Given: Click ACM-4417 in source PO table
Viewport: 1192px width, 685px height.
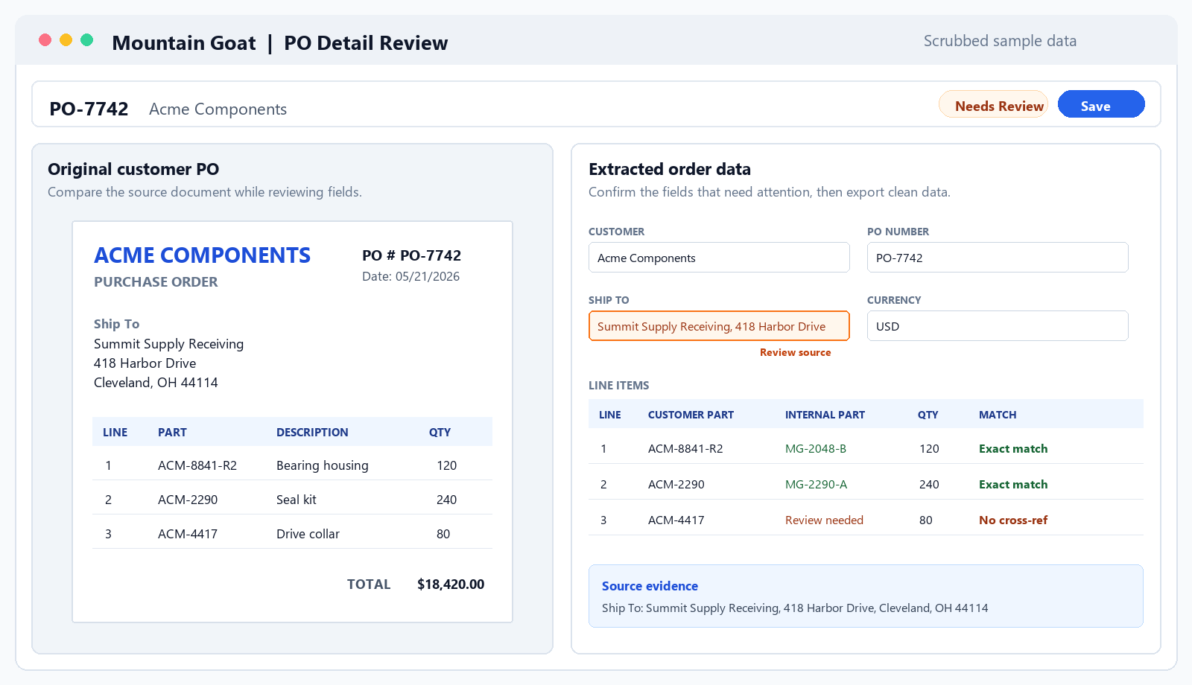Looking at the screenshot, I should (x=188, y=534).
